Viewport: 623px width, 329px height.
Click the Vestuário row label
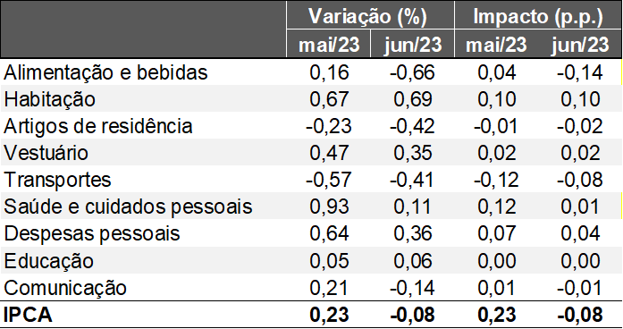46,153
